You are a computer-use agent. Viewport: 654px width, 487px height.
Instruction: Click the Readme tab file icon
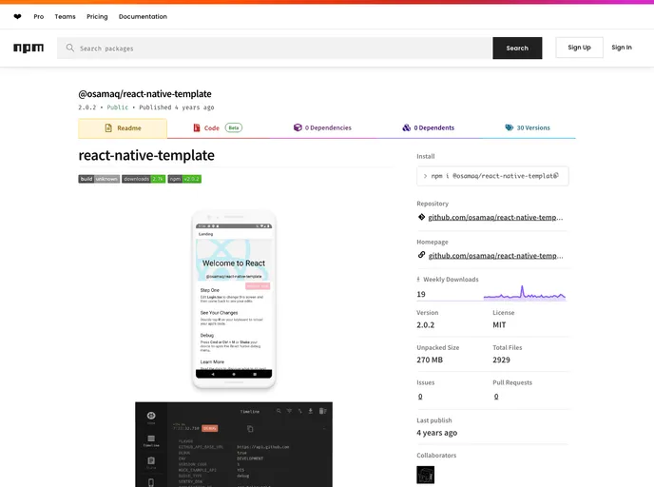click(x=108, y=127)
